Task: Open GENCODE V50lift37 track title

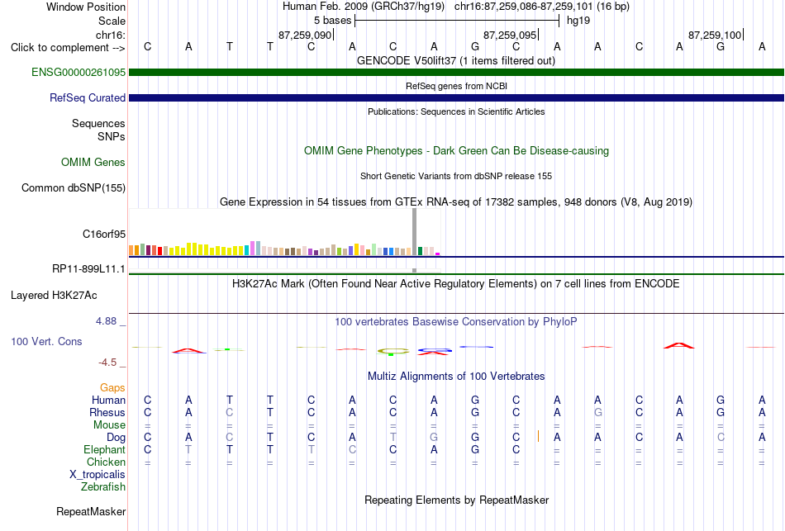Action: point(455,60)
